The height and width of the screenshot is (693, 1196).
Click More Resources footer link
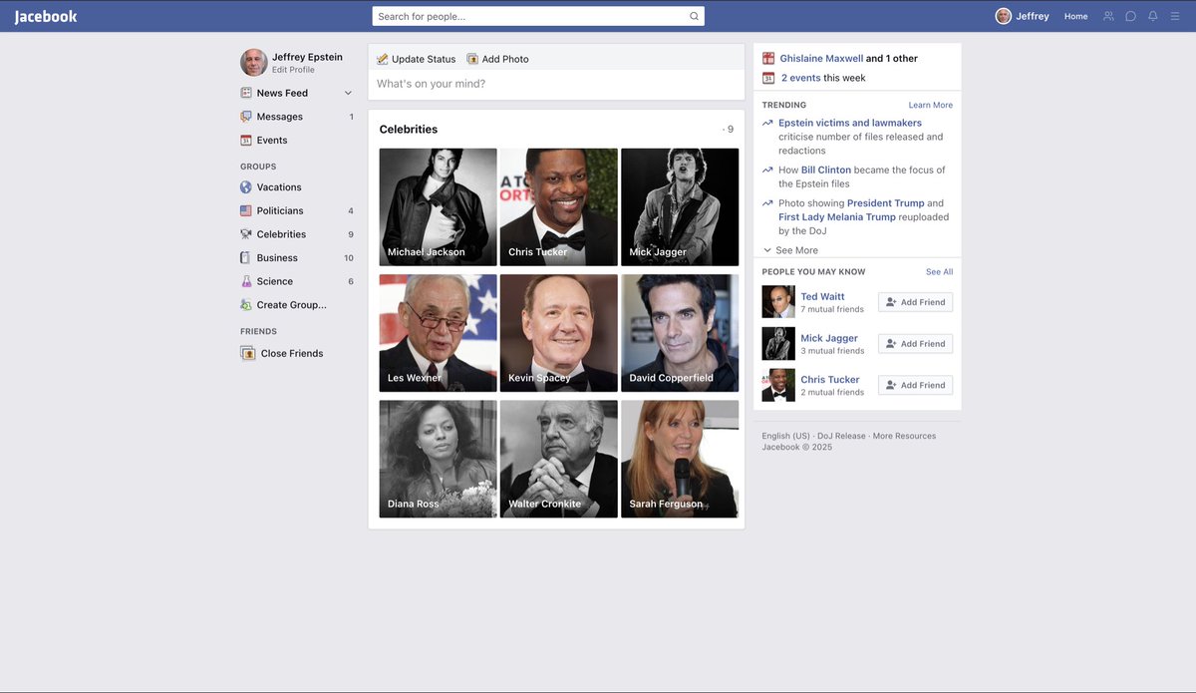pos(904,436)
